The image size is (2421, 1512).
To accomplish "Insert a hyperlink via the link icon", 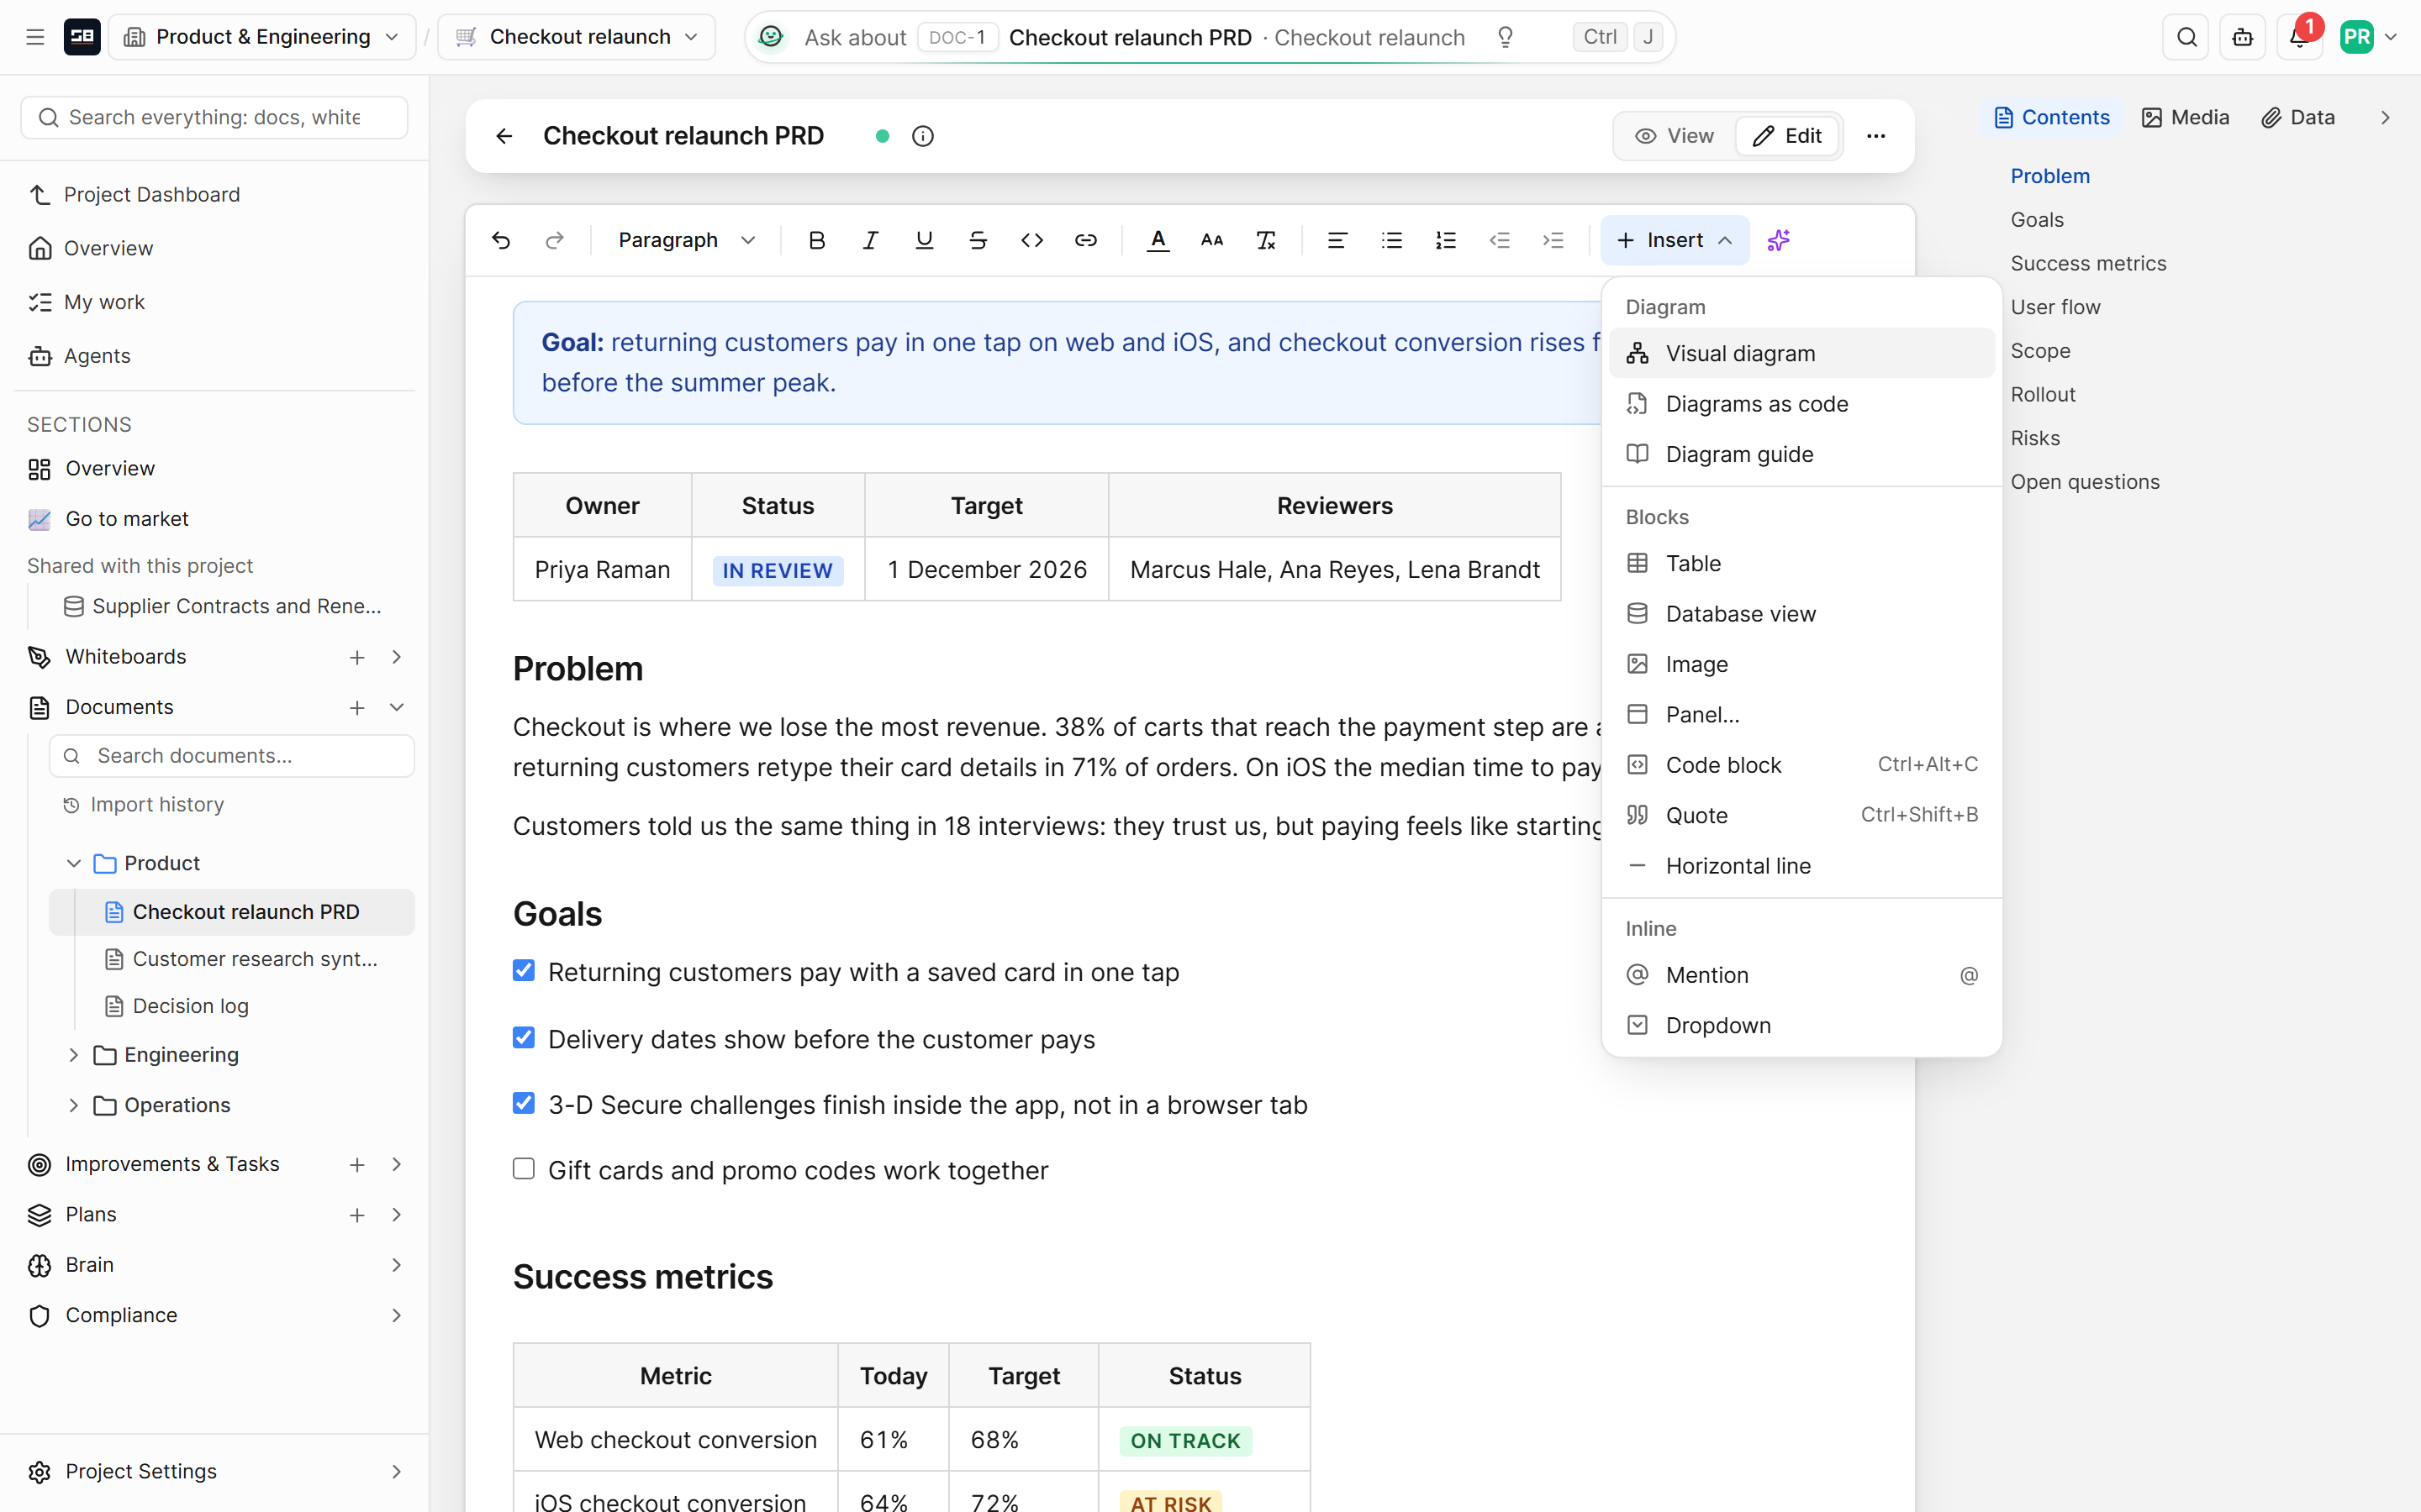I will click(x=1085, y=240).
